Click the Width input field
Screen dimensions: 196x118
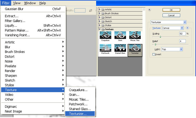pos(80,10)
